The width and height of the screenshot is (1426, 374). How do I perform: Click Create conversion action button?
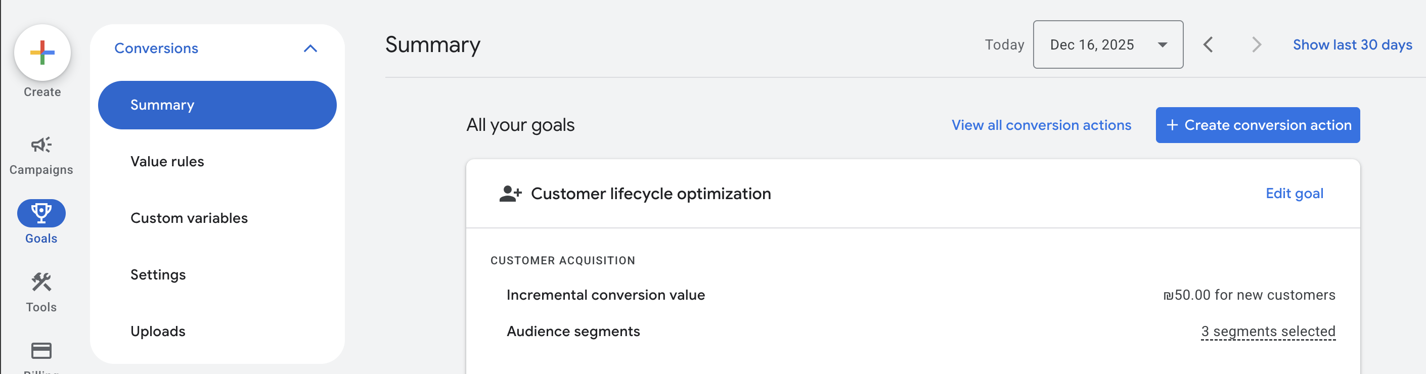(1257, 125)
